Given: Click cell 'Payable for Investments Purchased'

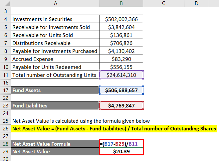Looking at the screenshot, I should 56,51.
